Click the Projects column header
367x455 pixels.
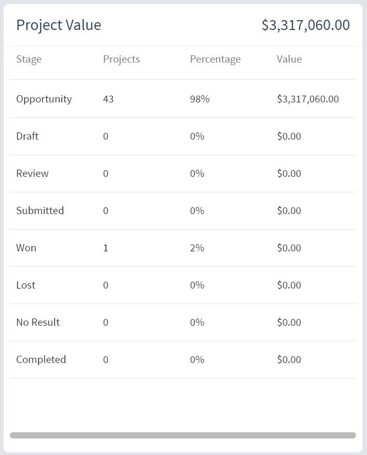coord(121,59)
